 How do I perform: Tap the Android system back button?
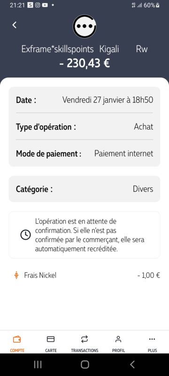pyautogui.click(x=132, y=365)
